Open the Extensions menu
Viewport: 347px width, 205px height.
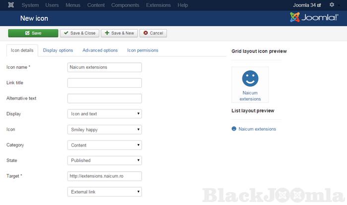tap(158, 5)
